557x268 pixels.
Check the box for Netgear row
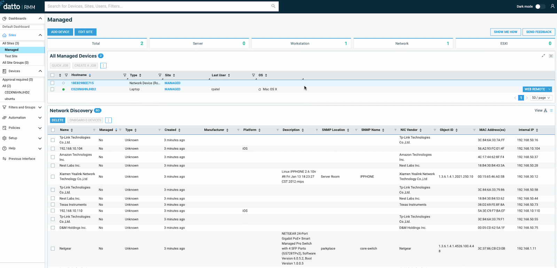(x=53, y=249)
